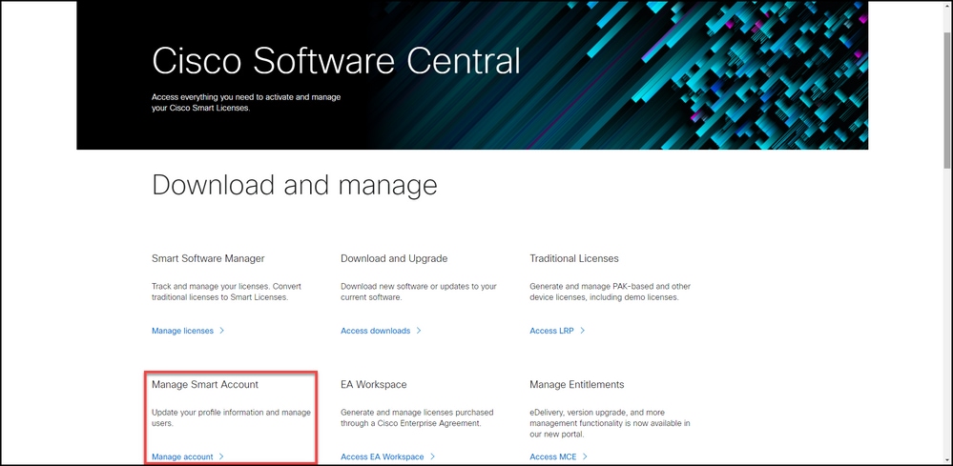The image size is (953, 466).
Task: Click the 'Update your profile information' description
Action: 231,418
